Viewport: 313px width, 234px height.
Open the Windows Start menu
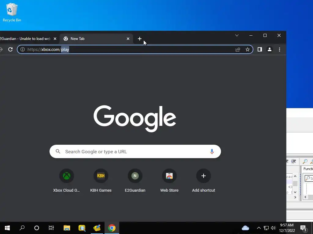pyautogui.click(x=7, y=228)
